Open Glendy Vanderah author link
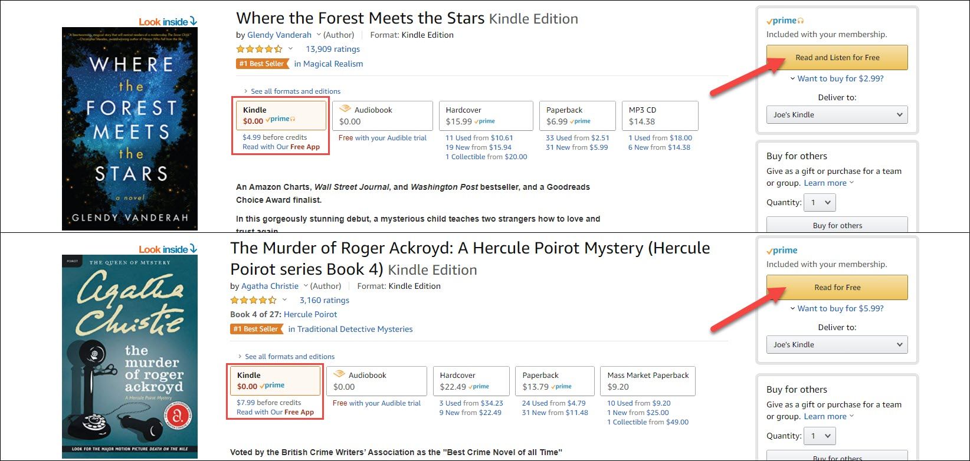This screenshot has height=461, width=970. click(x=279, y=35)
